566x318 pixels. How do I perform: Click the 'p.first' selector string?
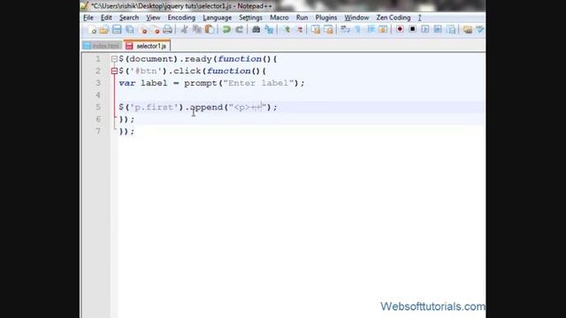(x=154, y=107)
